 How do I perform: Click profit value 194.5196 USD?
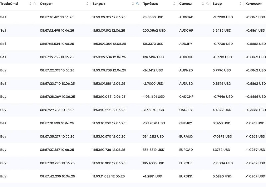tap(153, 57)
